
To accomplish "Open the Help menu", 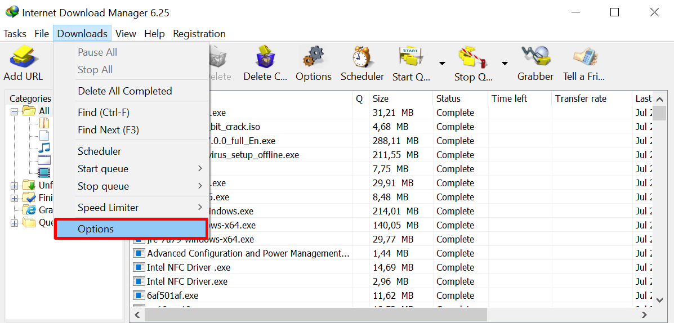I will (155, 34).
